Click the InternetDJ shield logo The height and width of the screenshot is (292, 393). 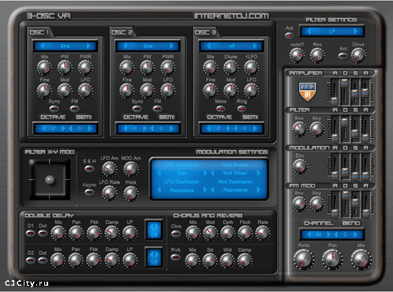(307, 92)
